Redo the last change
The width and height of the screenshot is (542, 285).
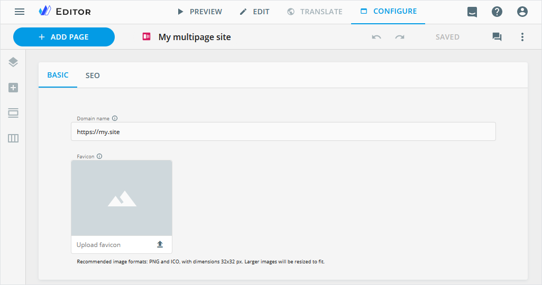coord(400,37)
